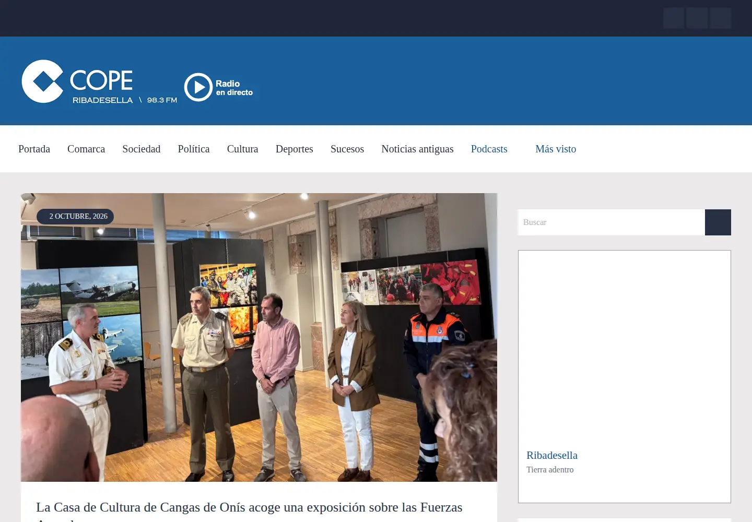Click the COPE Ribadesella logo
The width and height of the screenshot is (752, 522).
[x=99, y=81]
